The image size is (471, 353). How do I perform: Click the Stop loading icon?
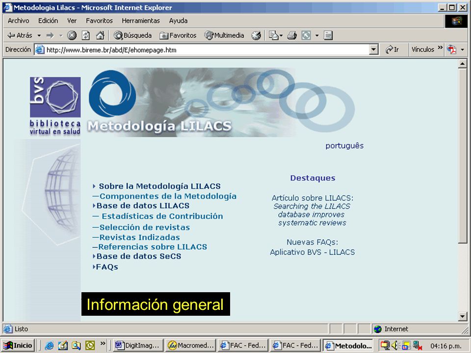72,35
